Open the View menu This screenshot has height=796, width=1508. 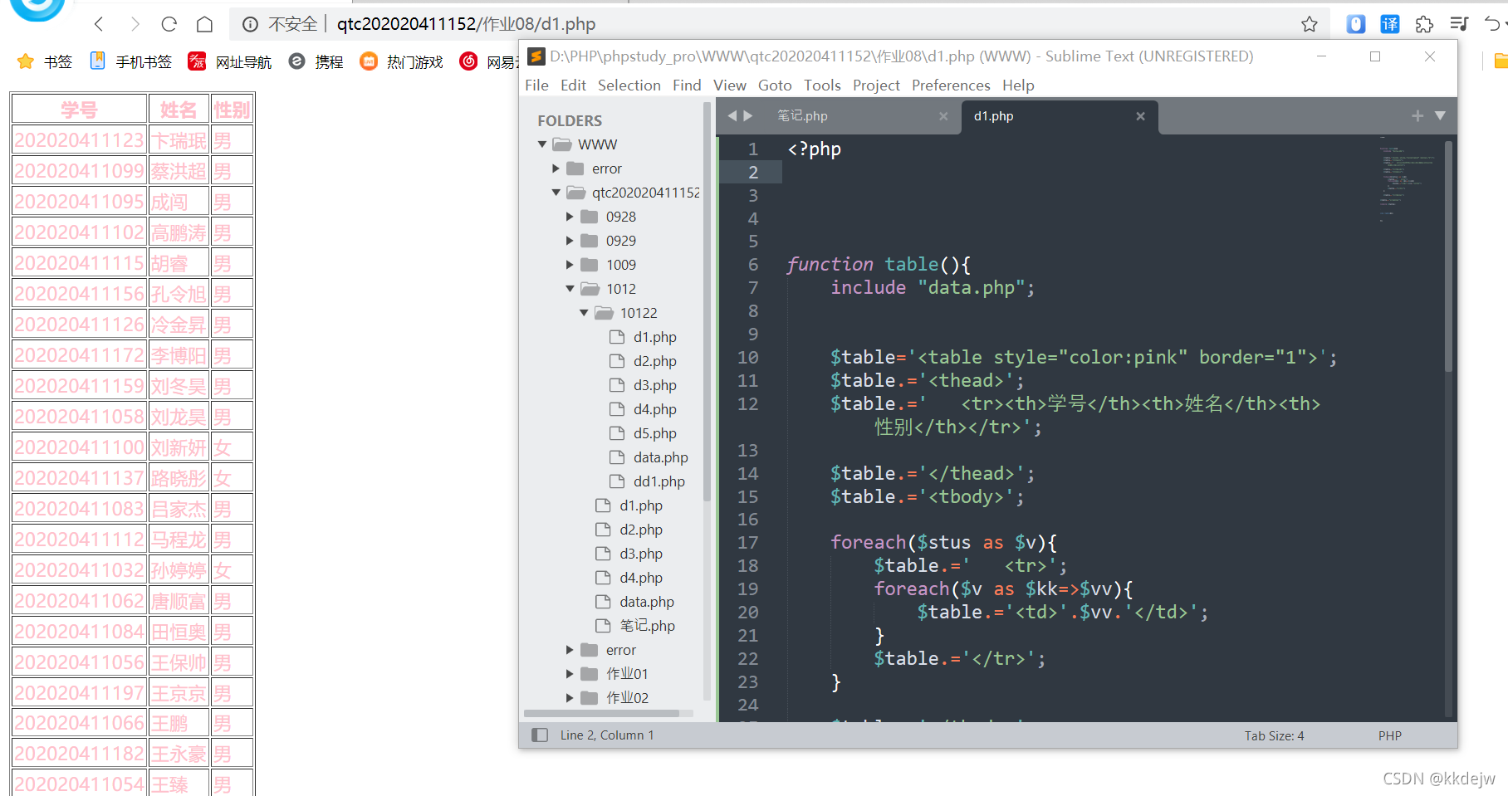click(730, 85)
